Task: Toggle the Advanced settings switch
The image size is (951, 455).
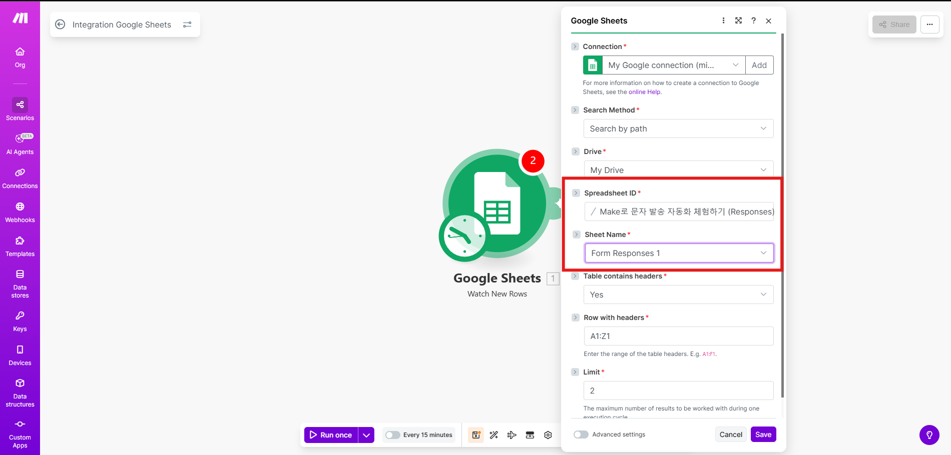Action: pyautogui.click(x=581, y=434)
